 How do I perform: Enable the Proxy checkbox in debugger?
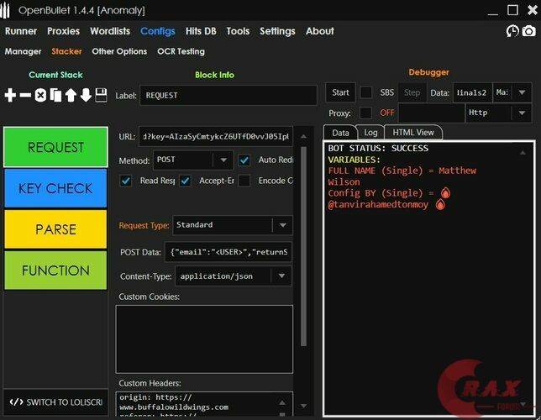click(x=365, y=113)
